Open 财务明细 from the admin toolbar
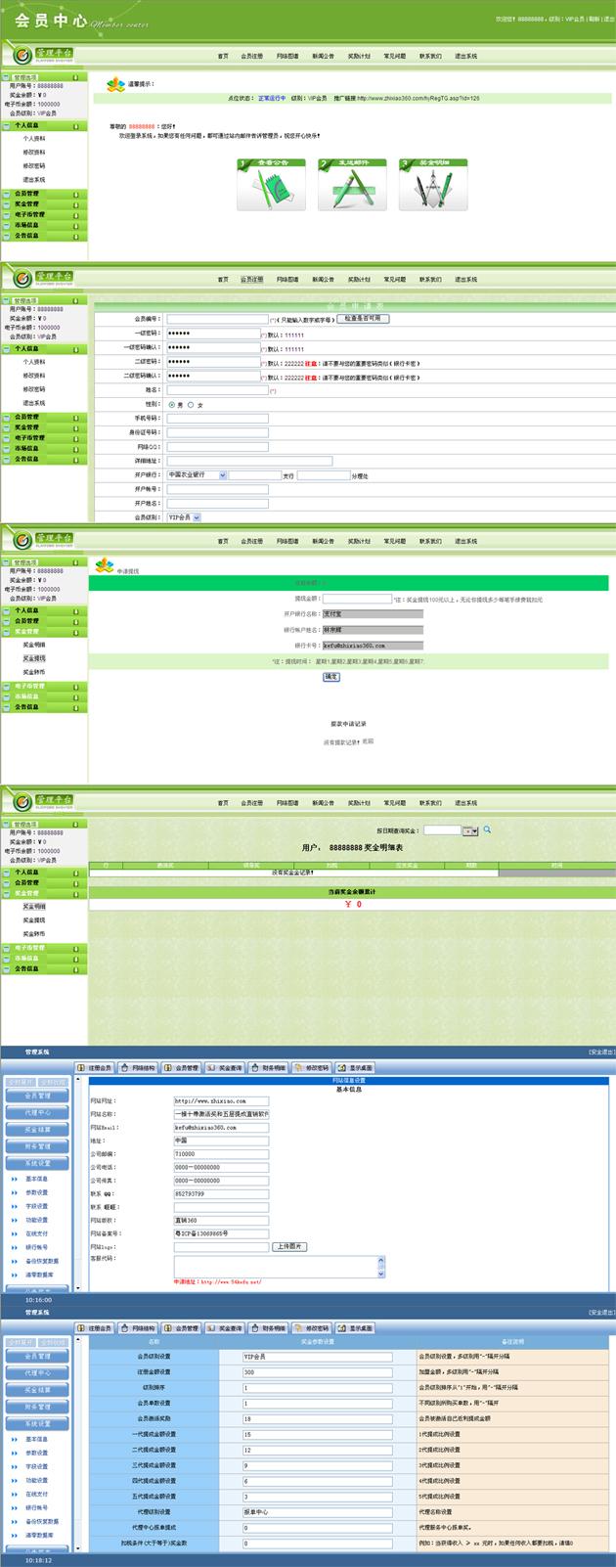This screenshot has height=1567, width=616. tap(268, 1068)
